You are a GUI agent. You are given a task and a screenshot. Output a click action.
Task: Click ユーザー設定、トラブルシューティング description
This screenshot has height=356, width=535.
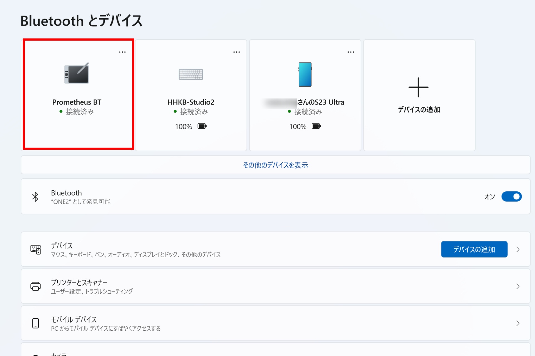[x=92, y=291]
